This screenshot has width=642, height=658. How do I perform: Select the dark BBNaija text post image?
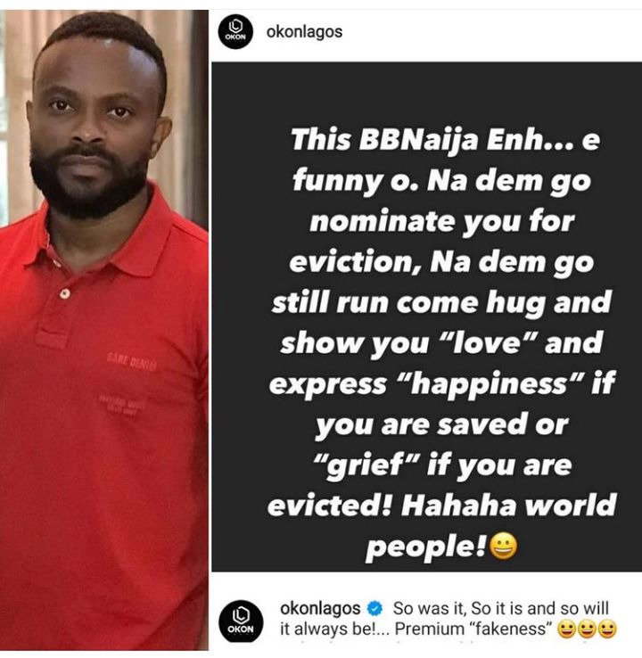tap(426, 317)
